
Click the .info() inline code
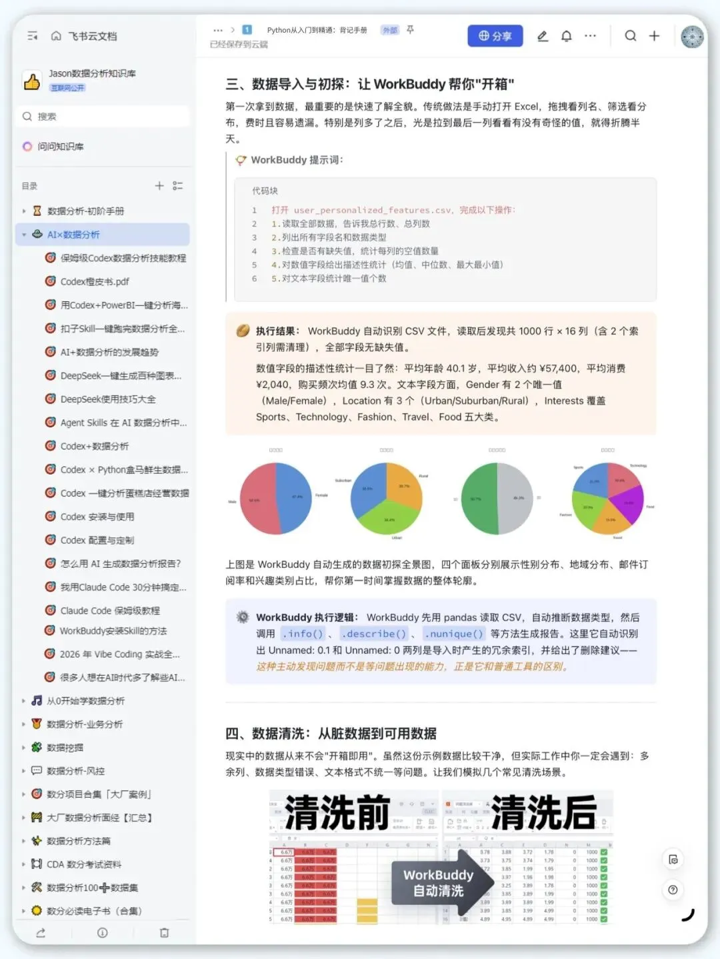pyautogui.click(x=303, y=634)
